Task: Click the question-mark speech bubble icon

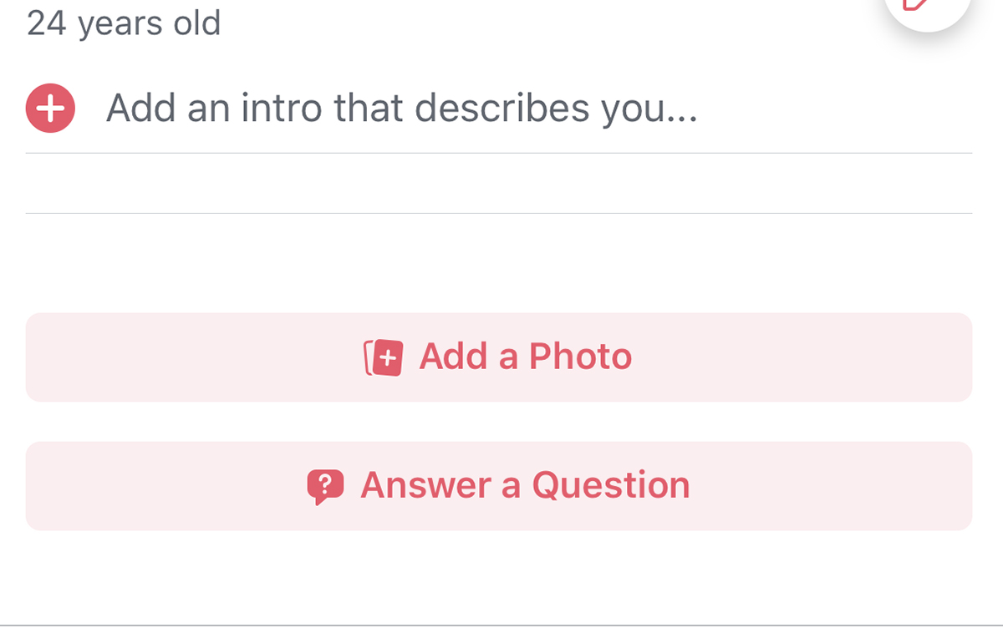Action: (x=325, y=486)
